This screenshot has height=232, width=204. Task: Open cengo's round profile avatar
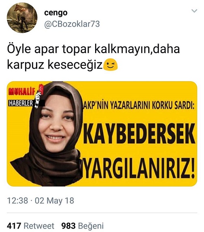coord(22,18)
